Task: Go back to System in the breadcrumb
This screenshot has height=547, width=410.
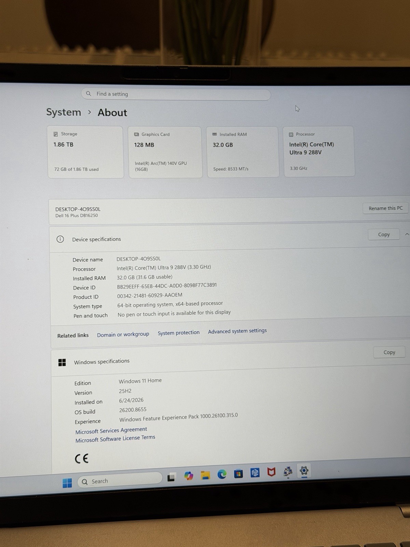Action: (x=64, y=112)
